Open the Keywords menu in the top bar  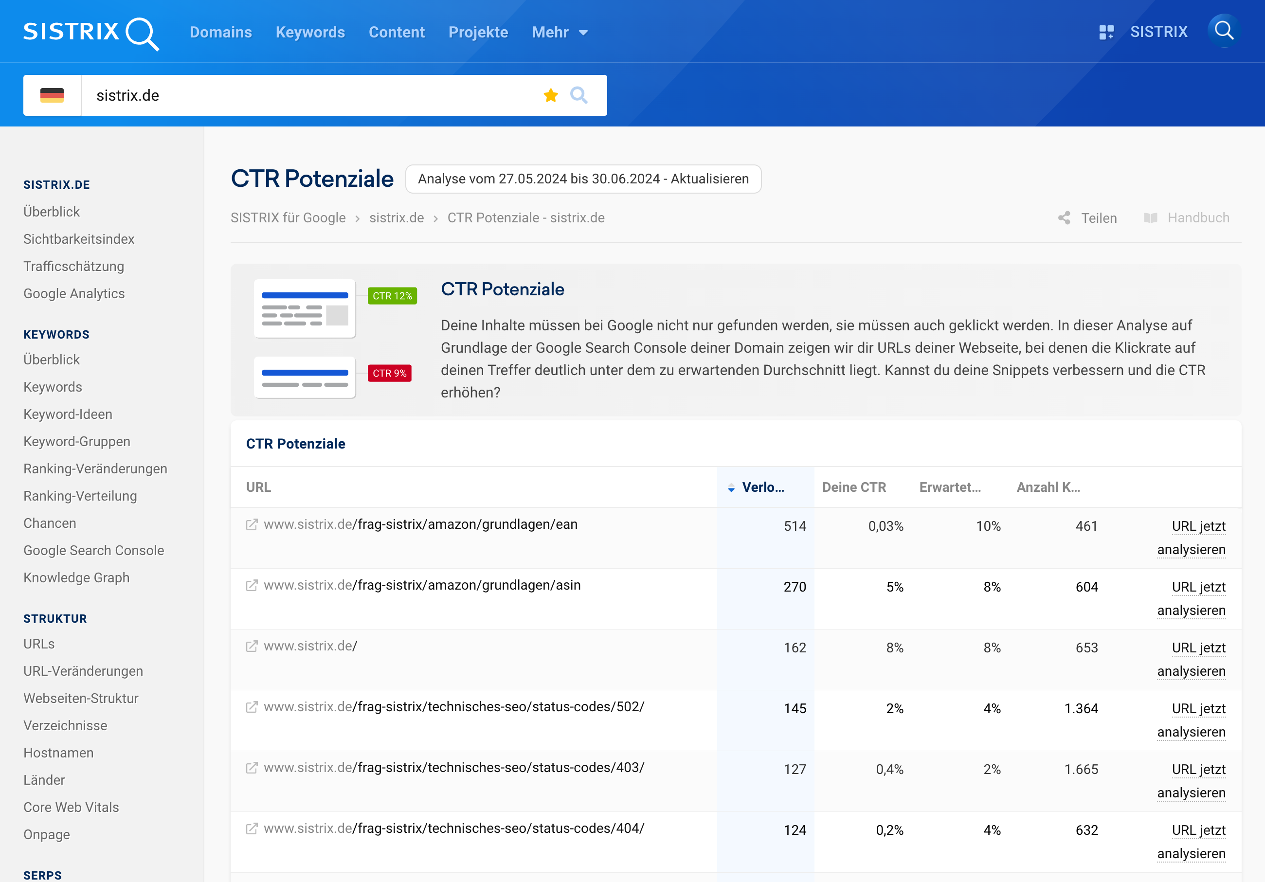click(x=310, y=33)
